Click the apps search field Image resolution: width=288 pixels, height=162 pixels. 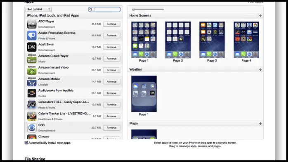104,10
